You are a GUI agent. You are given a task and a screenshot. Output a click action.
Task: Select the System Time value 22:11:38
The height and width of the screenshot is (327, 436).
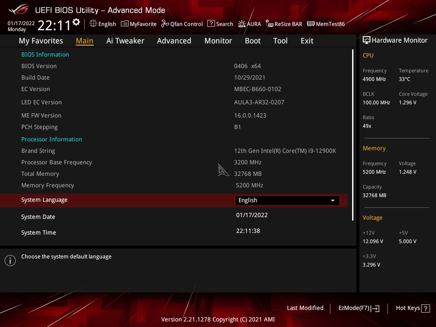(x=248, y=231)
